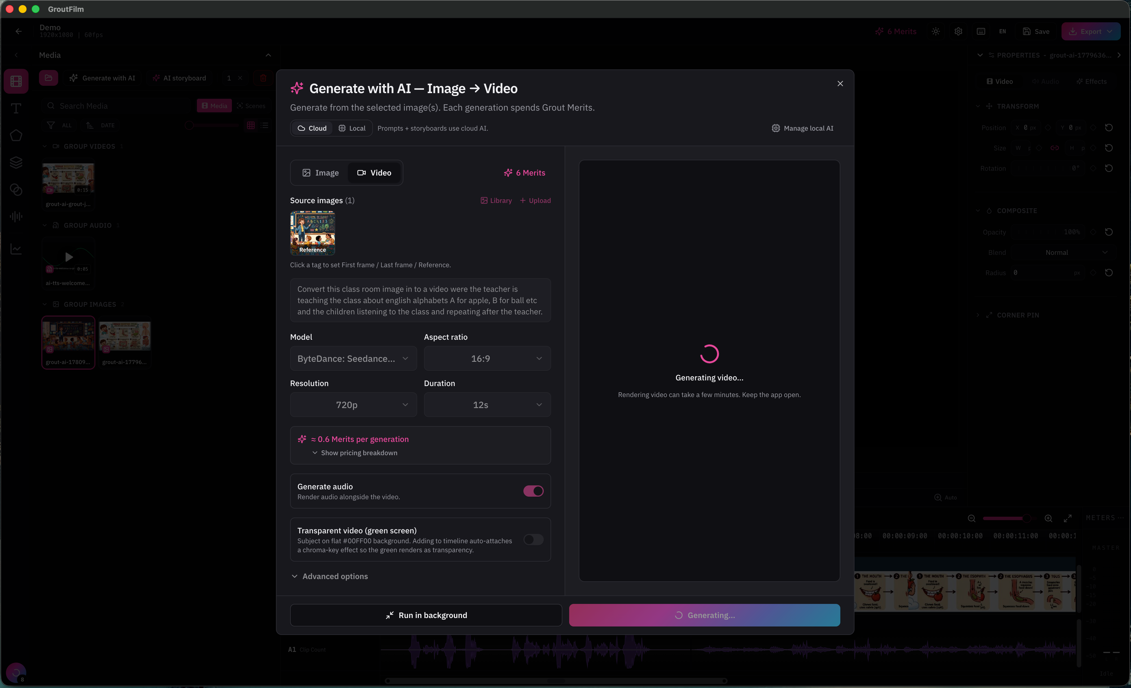
Task: Open the stacked Layers sidebar icon
Action: point(16,162)
